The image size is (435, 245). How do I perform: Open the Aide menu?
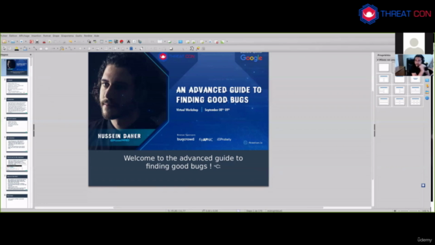coord(97,36)
